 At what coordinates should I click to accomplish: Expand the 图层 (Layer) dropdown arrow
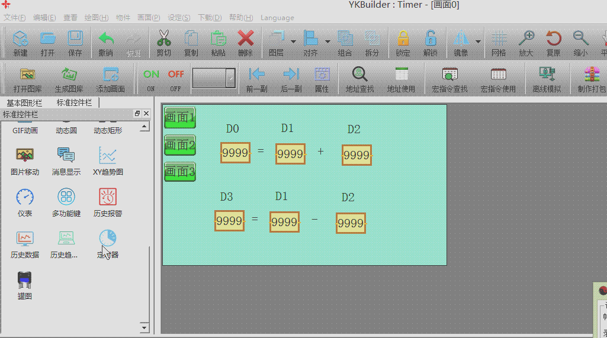tap(293, 41)
